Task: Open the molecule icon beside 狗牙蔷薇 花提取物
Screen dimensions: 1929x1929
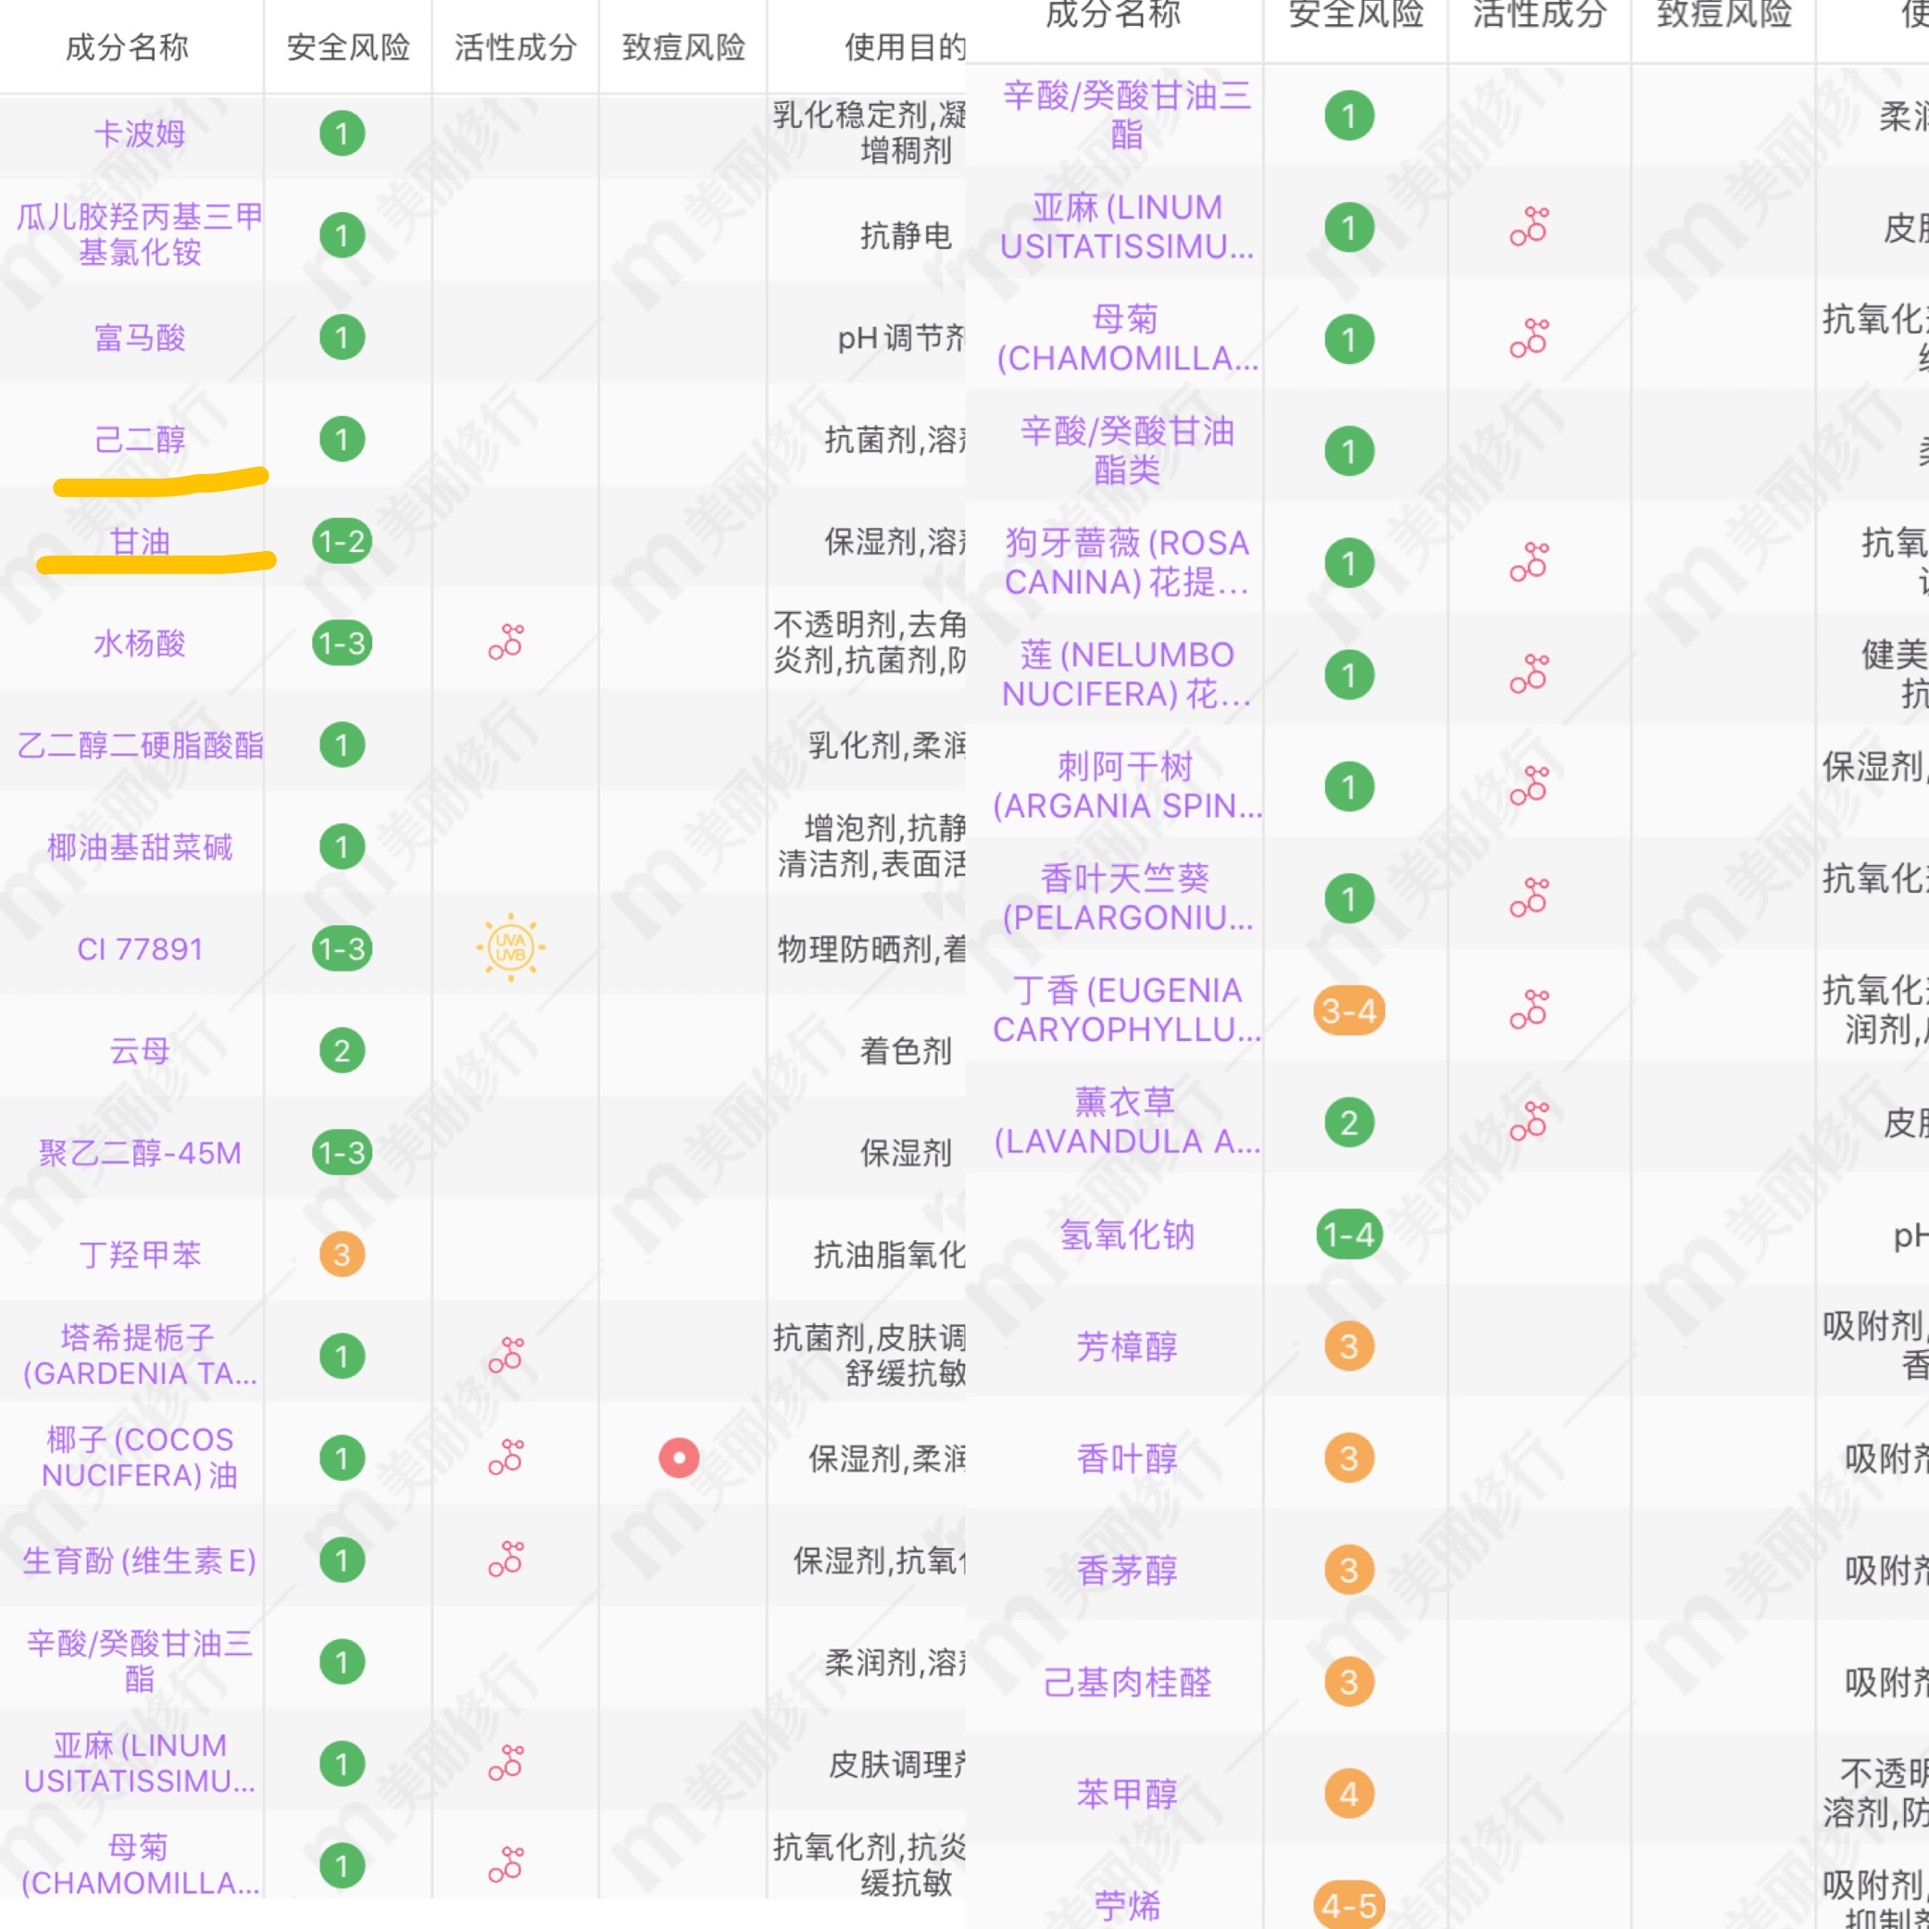Action: click(x=1532, y=562)
